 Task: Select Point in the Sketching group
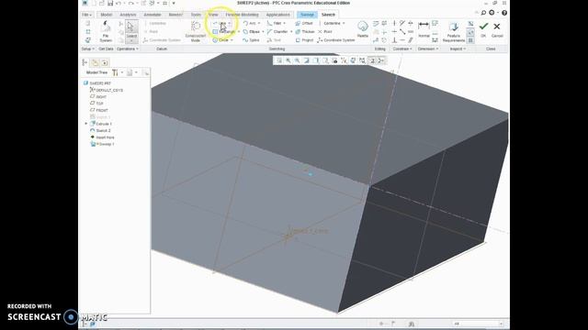pos(324,32)
